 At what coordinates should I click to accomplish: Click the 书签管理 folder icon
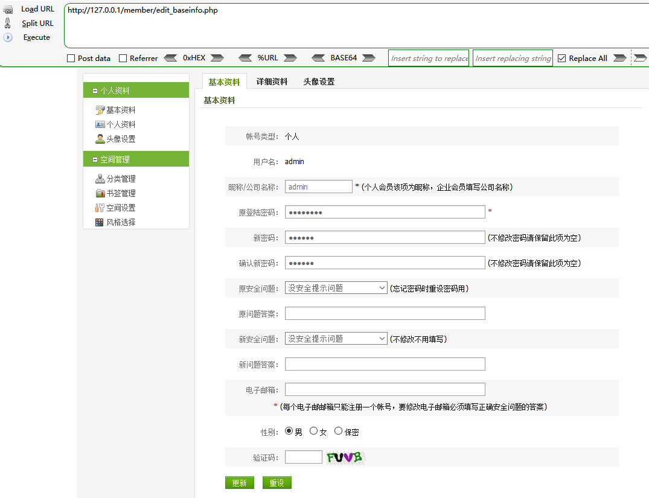point(100,193)
